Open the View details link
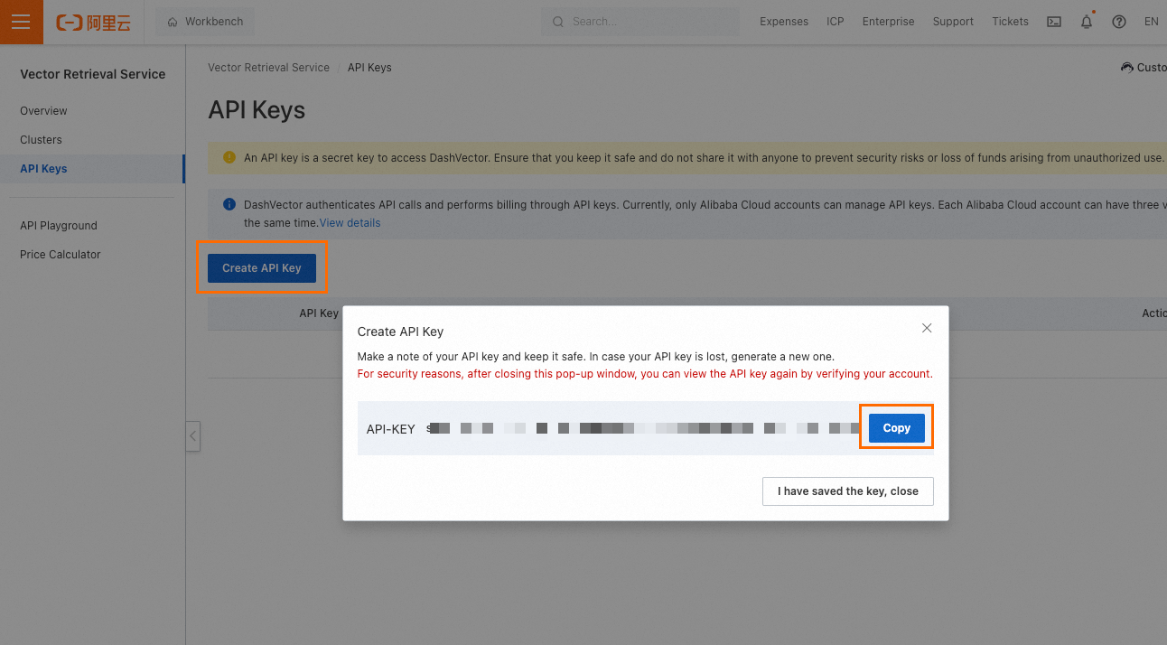 tap(350, 223)
